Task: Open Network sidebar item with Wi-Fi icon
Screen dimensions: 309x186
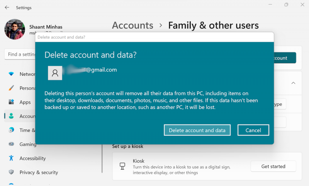Action: click(12, 74)
